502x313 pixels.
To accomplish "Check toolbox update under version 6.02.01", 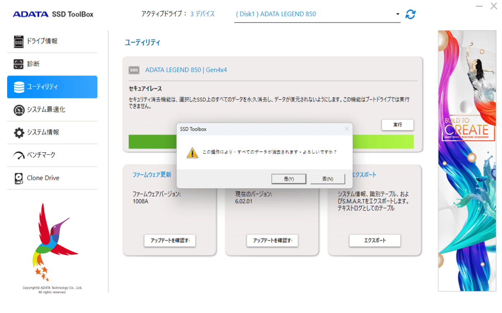I will pos(272,240).
